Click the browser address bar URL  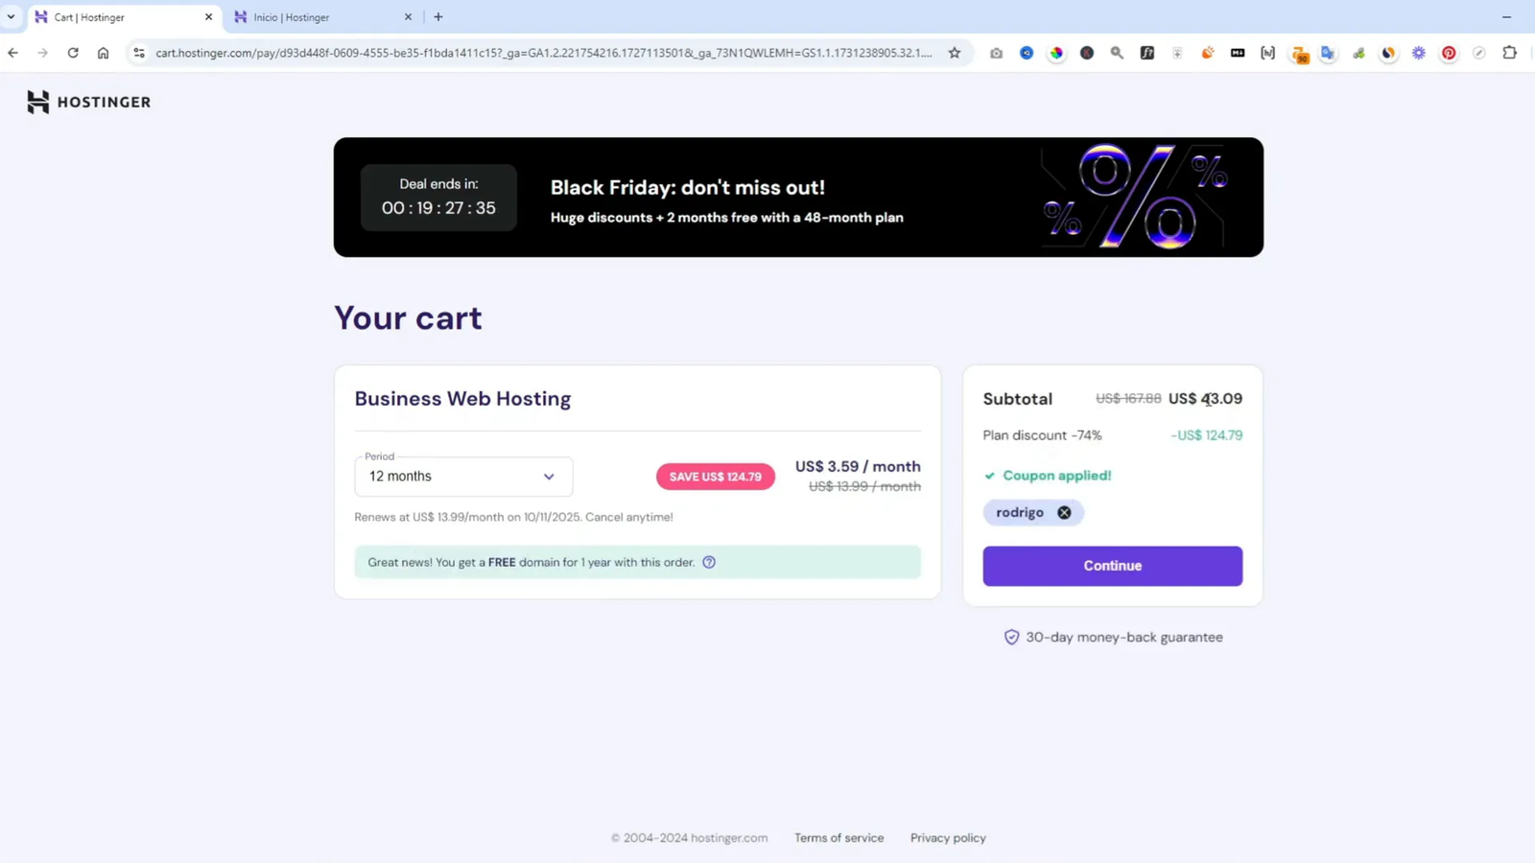(x=543, y=53)
